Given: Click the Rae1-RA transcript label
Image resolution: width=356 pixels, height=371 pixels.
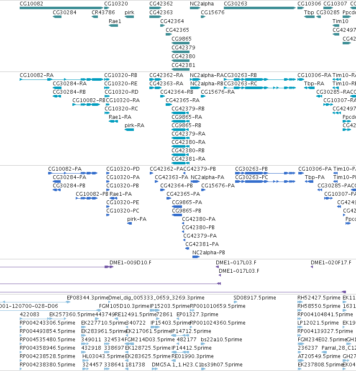Looking at the screenshot, I should [120, 117].
